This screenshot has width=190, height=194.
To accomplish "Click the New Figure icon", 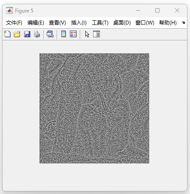I will click(7, 34).
